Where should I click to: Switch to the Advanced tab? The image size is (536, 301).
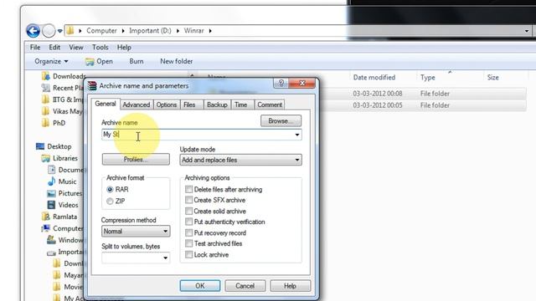[136, 105]
